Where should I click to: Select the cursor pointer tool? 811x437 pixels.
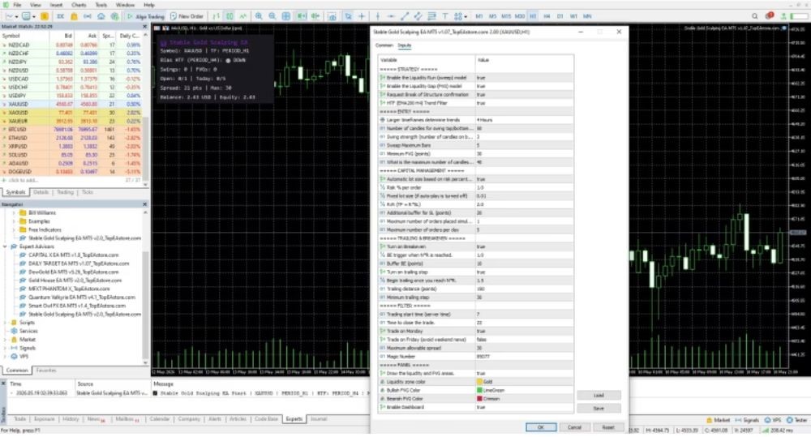pos(348,16)
